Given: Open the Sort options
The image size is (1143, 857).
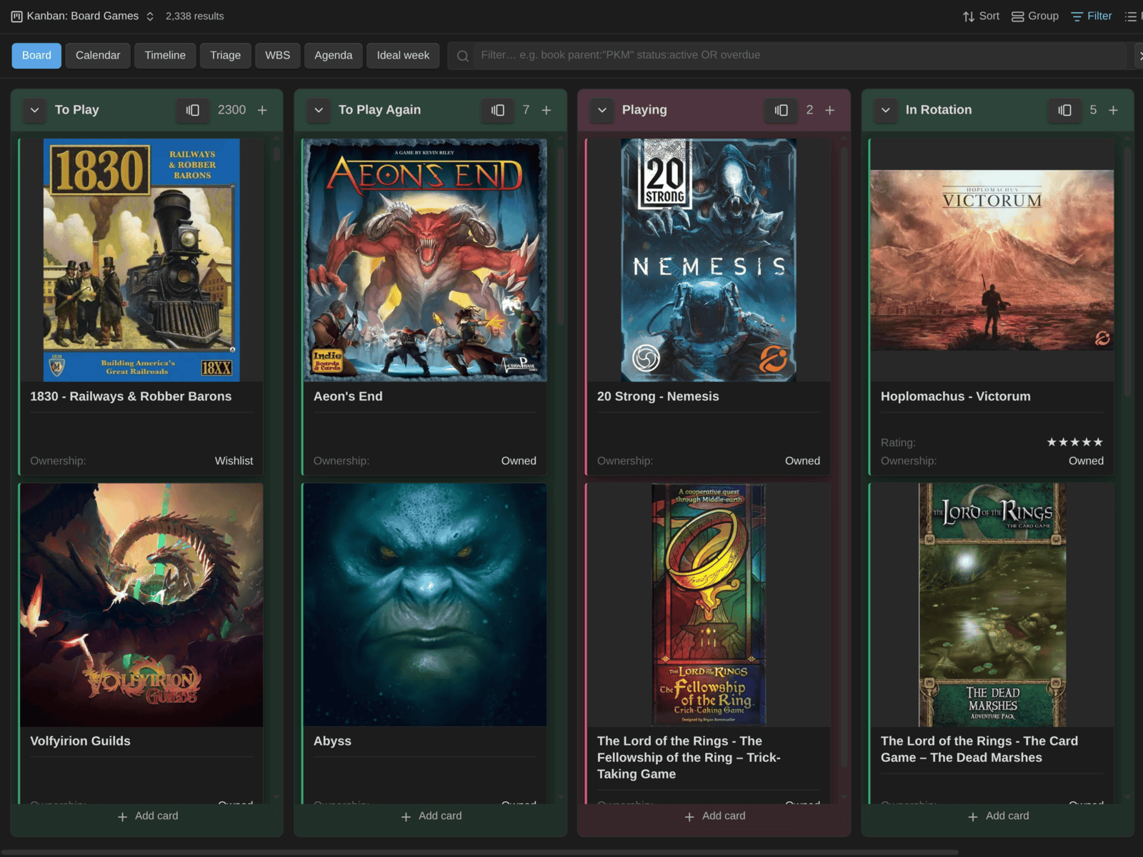Looking at the screenshot, I should pos(981,16).
